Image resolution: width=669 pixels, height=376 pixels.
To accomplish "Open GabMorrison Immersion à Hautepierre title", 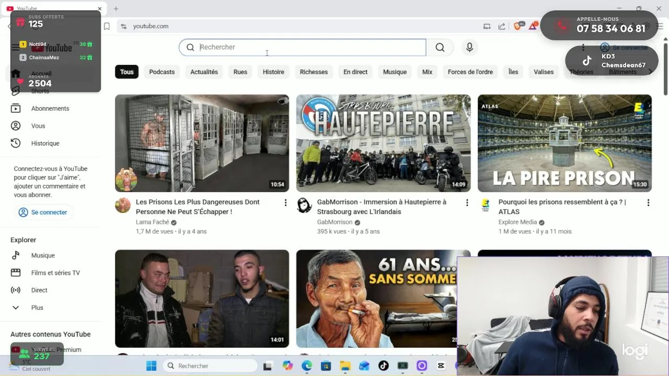I will (x=382, y=207).
